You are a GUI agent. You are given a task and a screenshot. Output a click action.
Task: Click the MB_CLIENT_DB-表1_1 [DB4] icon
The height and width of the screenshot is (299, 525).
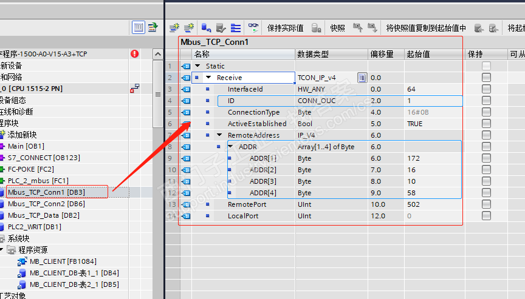pos(22,274)
